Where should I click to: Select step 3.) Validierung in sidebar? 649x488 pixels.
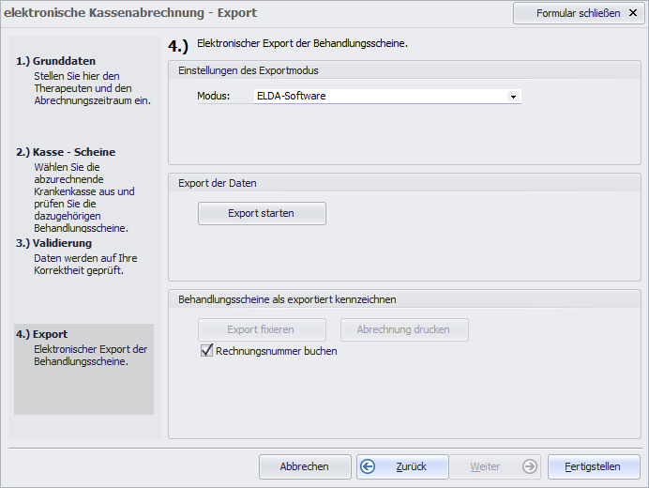click(x=53, y=243)
